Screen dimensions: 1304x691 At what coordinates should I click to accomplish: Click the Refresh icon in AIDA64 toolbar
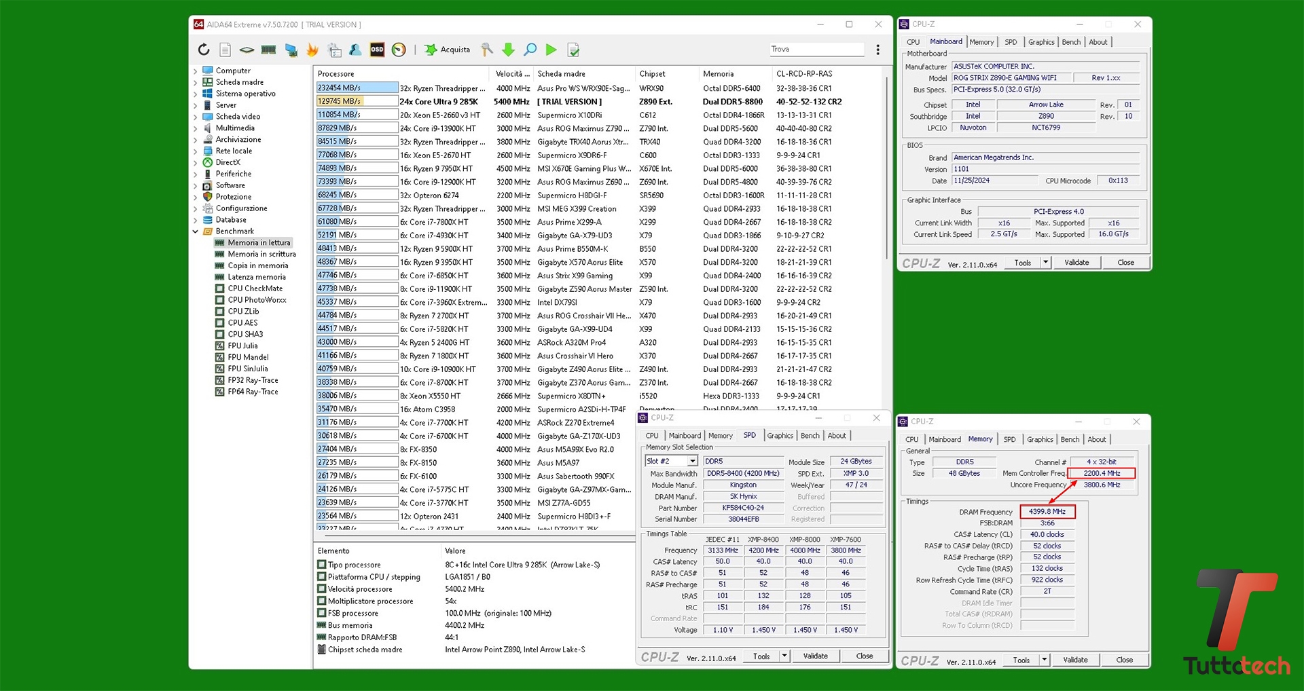(x=204, y=50)
